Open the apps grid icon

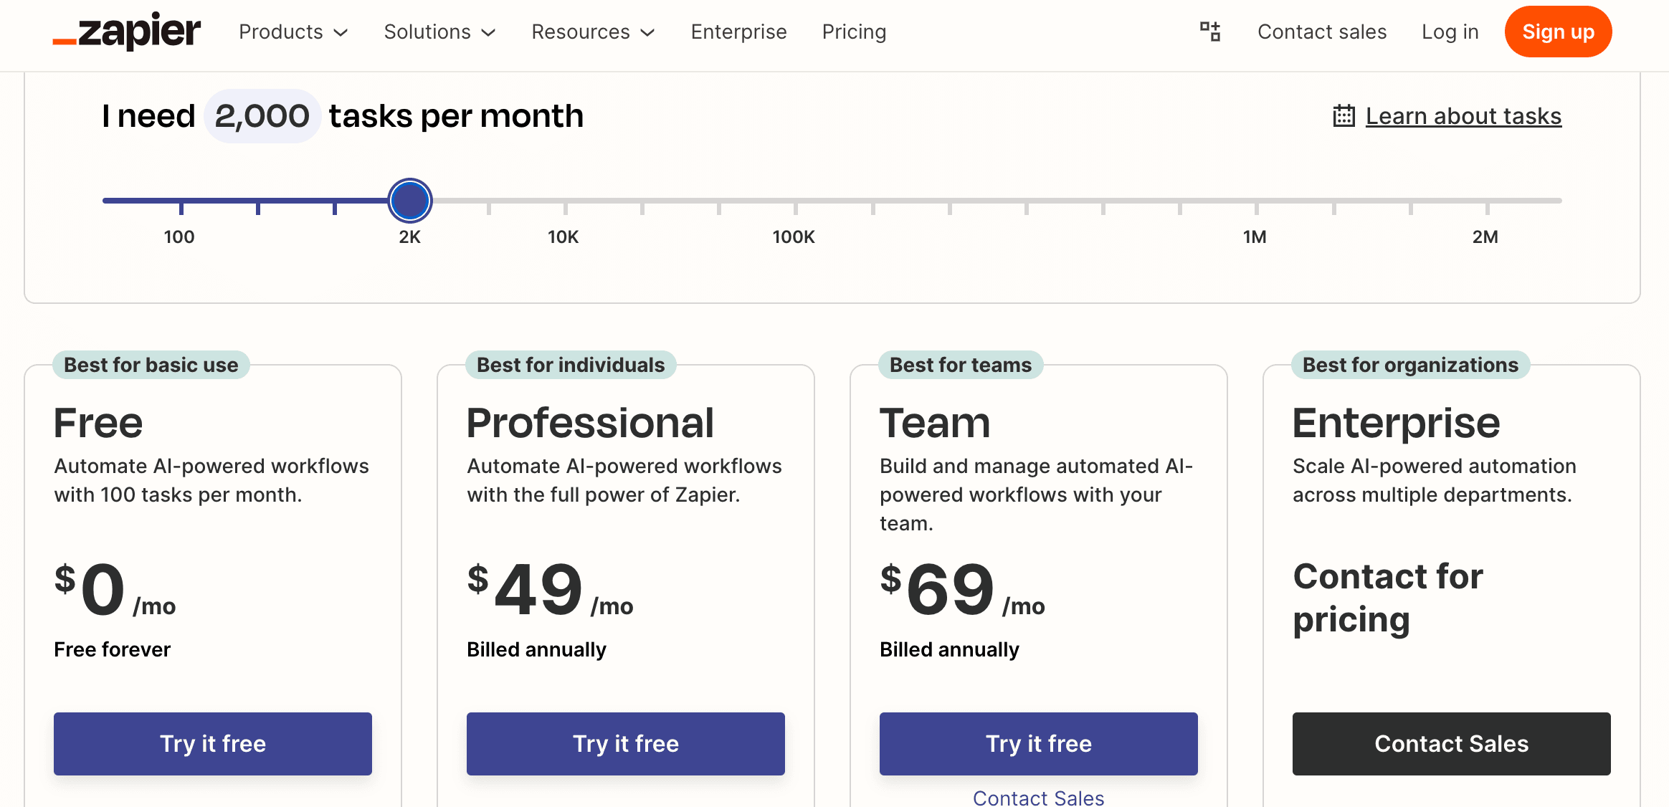pos(1210,32)
